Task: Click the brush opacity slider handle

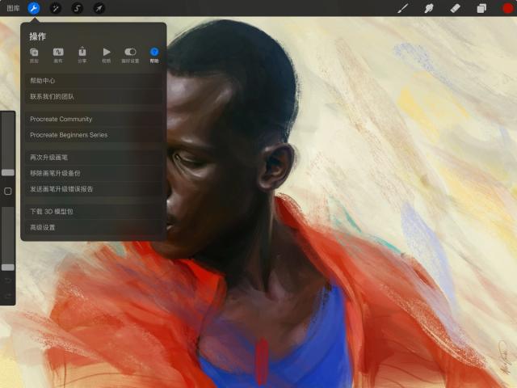Action: click(8, 268)
